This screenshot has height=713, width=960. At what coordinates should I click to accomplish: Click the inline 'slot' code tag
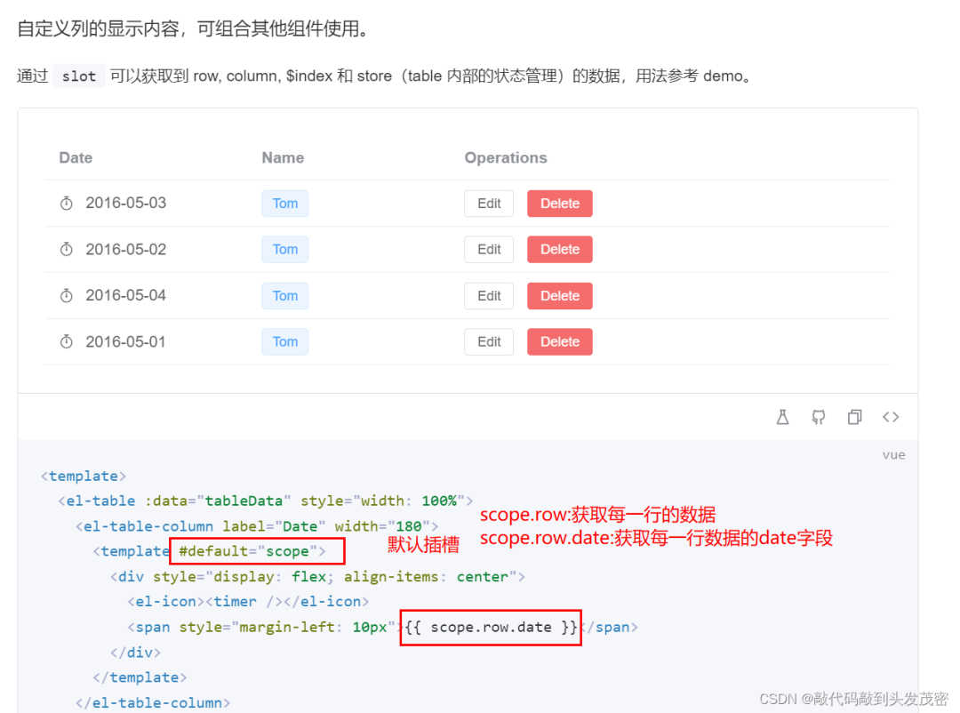(x=79, y=76)
